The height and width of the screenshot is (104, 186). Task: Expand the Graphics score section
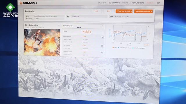click(103, 37)
